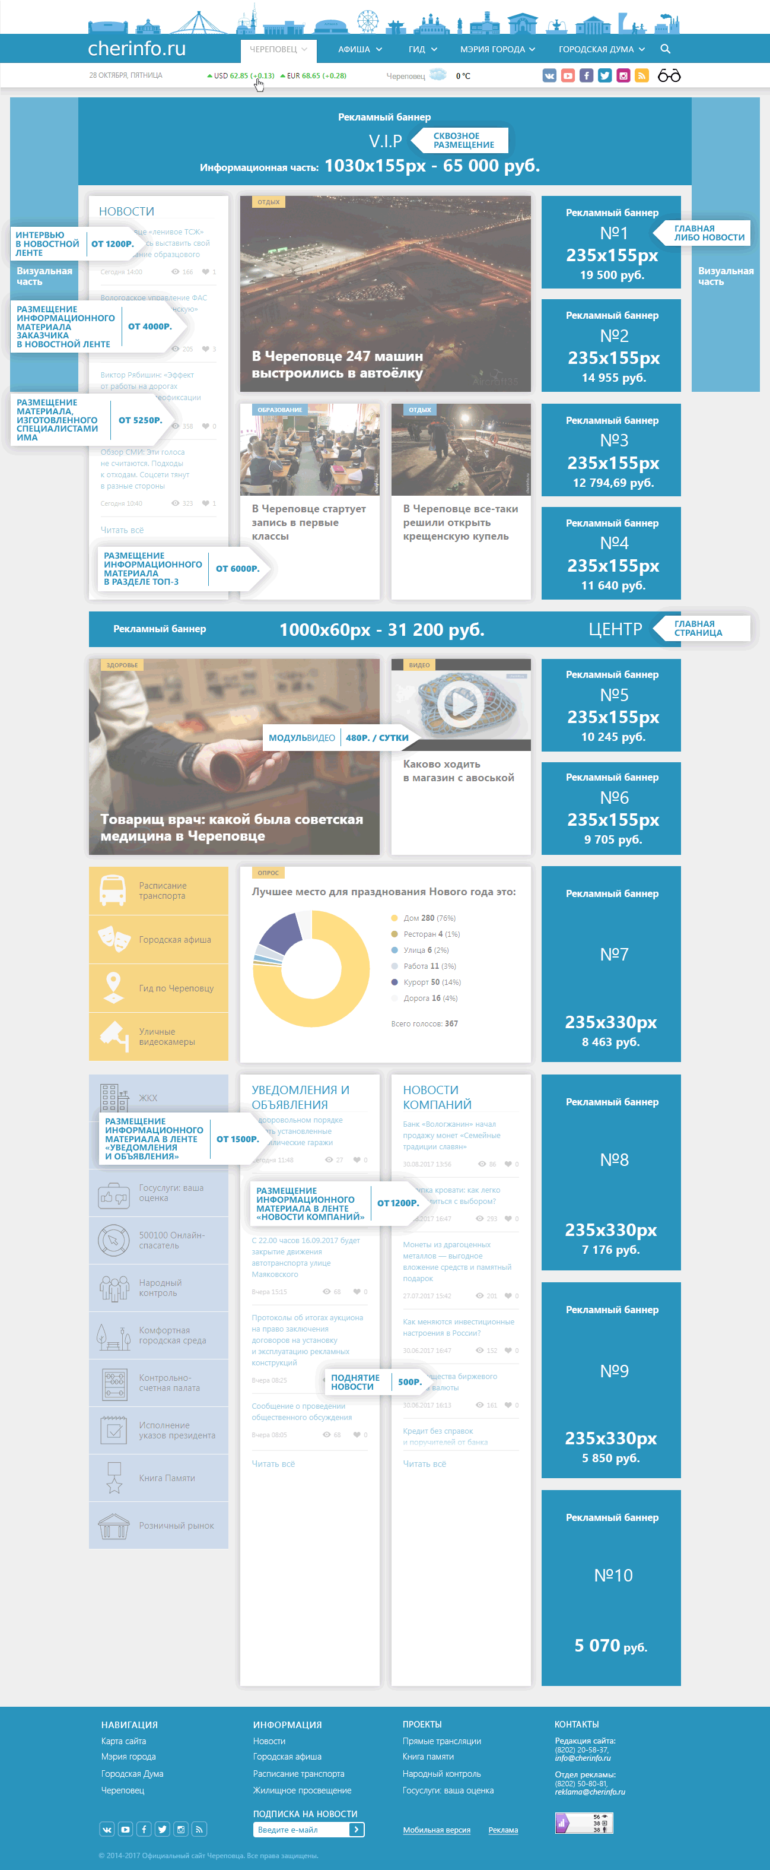The width and height of the screenshot is (770, 1870).
Task: Click the reklama@cherinfo.ru email address
Action: pyautogui.click(x=590, y=1792)
